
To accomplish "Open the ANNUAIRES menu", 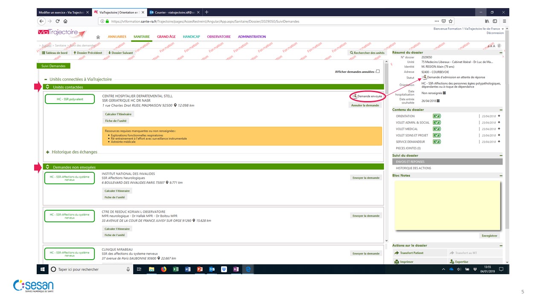I will pyautogui.click(x=117, y=37).
